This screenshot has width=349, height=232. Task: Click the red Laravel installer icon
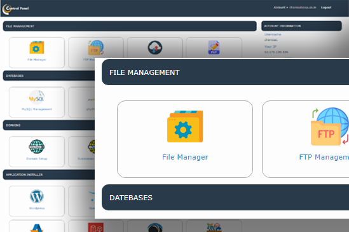point(96,228)
